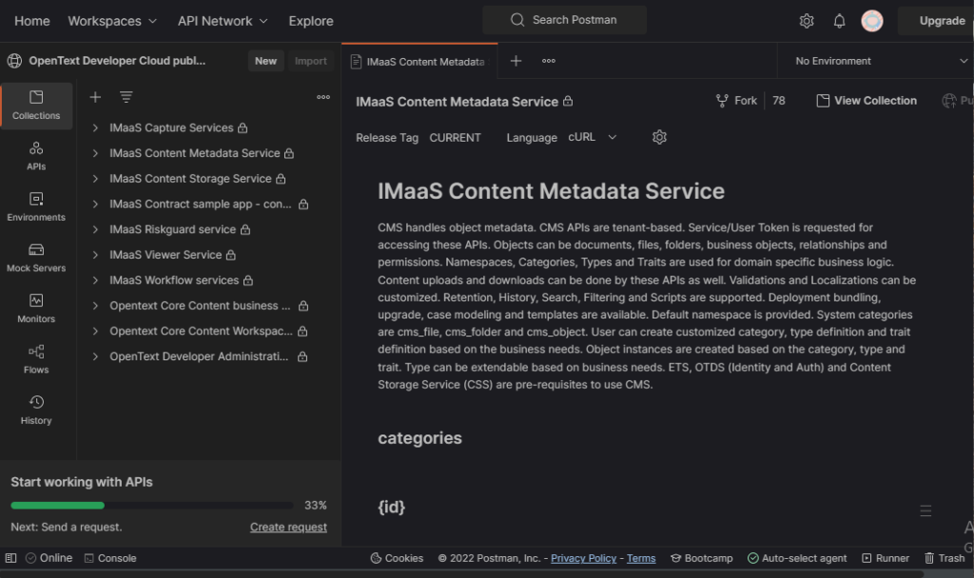Click the Create request link
Image resolution: width=974 pixels, height=578 pixels.
[x=288, y=527]
